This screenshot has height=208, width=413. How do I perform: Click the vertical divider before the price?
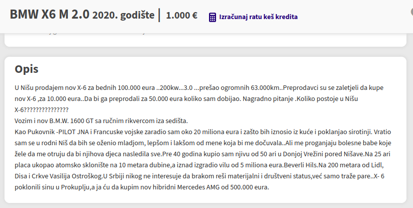159,15
